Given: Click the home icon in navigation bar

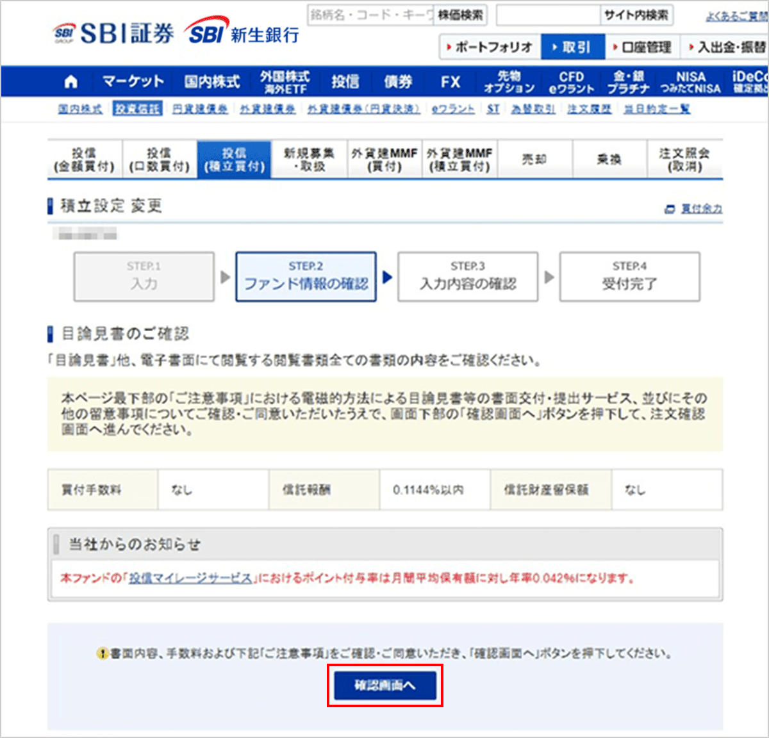Looking at the screenshot, I should point(71,82).
